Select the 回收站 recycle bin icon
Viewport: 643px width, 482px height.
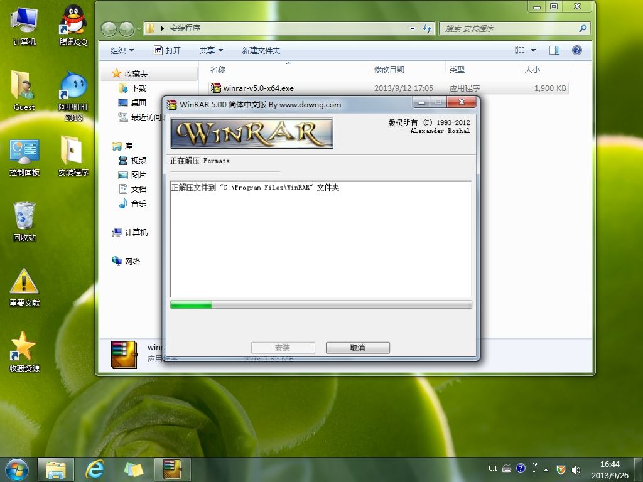24,222
